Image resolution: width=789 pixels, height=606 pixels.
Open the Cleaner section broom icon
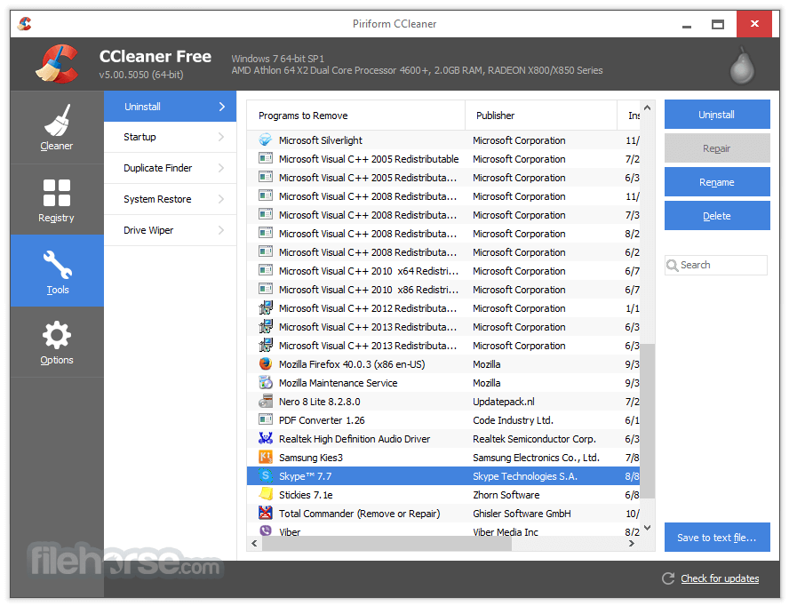click(x=57, y=121)
